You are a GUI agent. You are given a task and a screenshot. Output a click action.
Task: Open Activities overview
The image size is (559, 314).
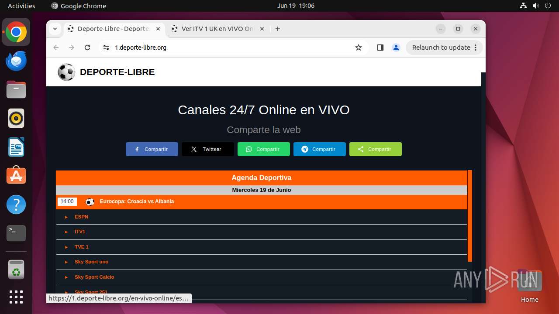click(x=21, y=6)
